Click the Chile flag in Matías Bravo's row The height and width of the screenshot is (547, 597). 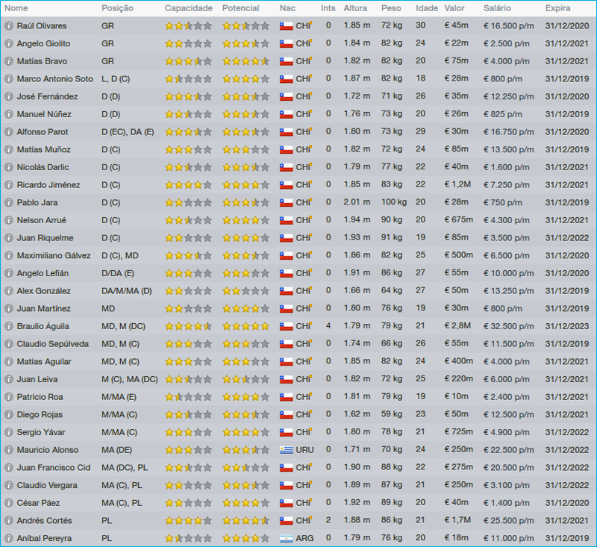point(286,61)
